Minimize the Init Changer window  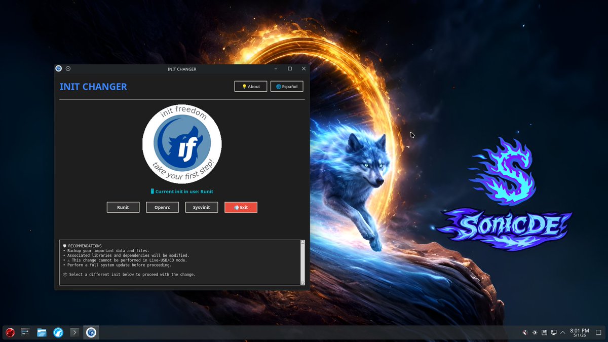[276, 69]
